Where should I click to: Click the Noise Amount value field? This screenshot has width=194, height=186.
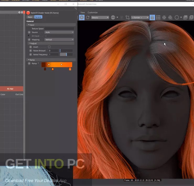[x=53, y=51]
